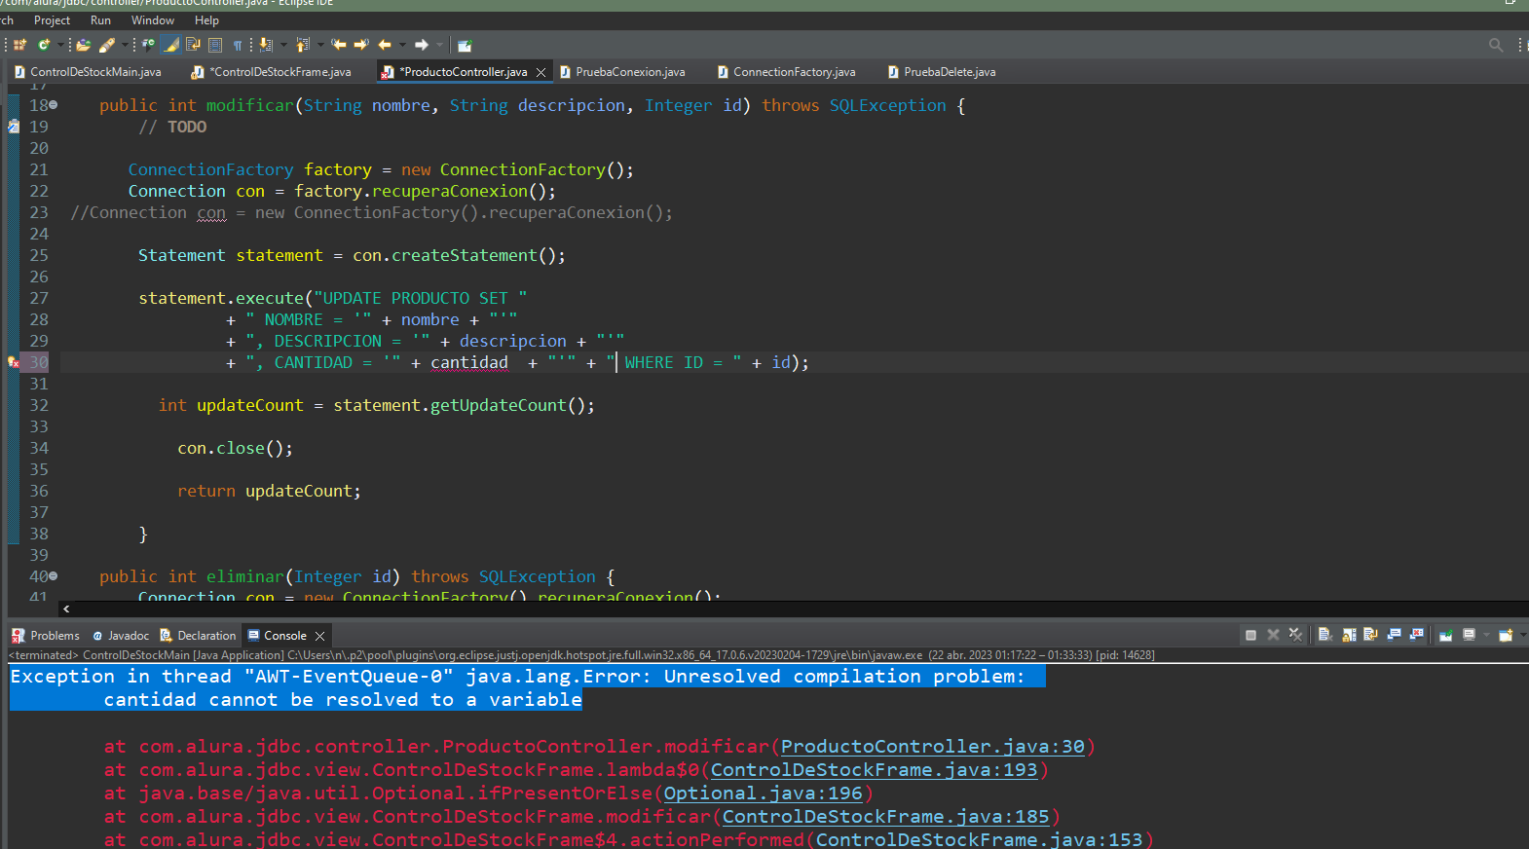The height and width of the screenshot is (849, 1529).
Task: Close the Console view tab
Action: (319, 636)
